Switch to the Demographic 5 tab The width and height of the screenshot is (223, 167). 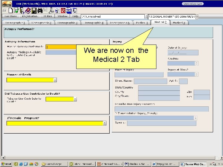coord(120,23)
